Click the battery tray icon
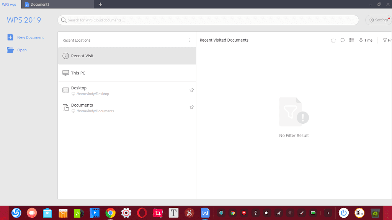392x220 pixels. 313,213
